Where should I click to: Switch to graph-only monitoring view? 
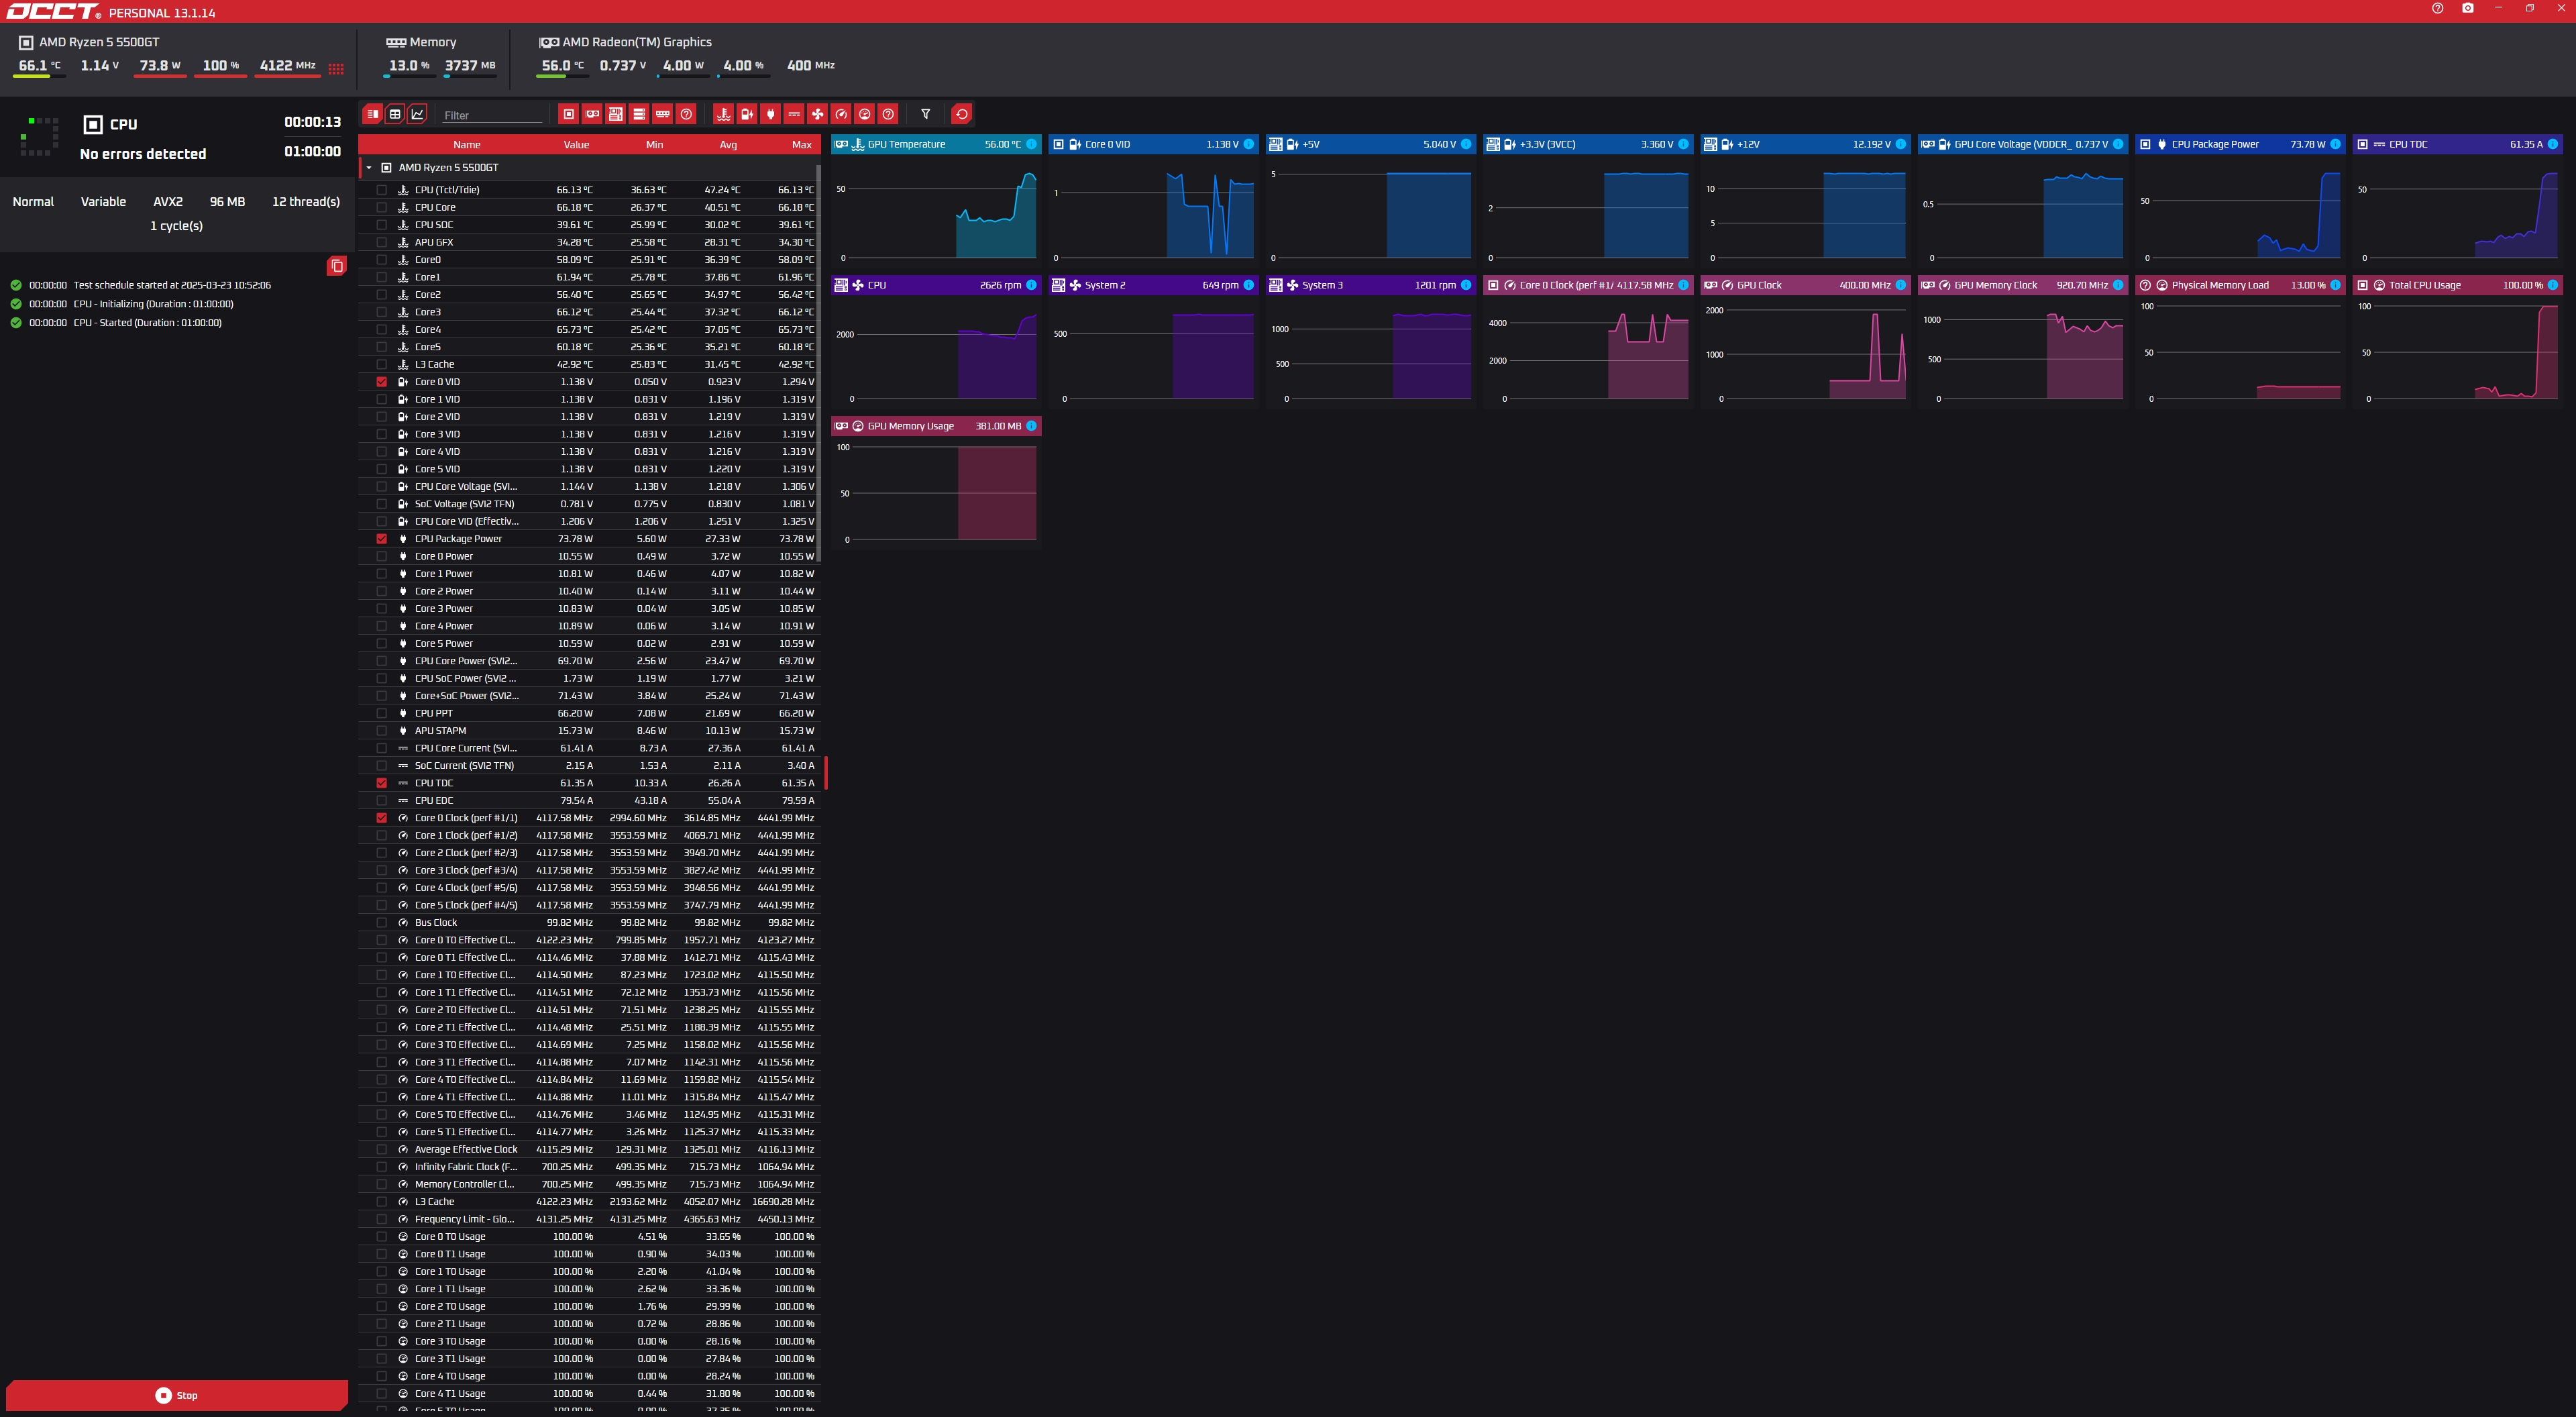(x=418, y=114)
